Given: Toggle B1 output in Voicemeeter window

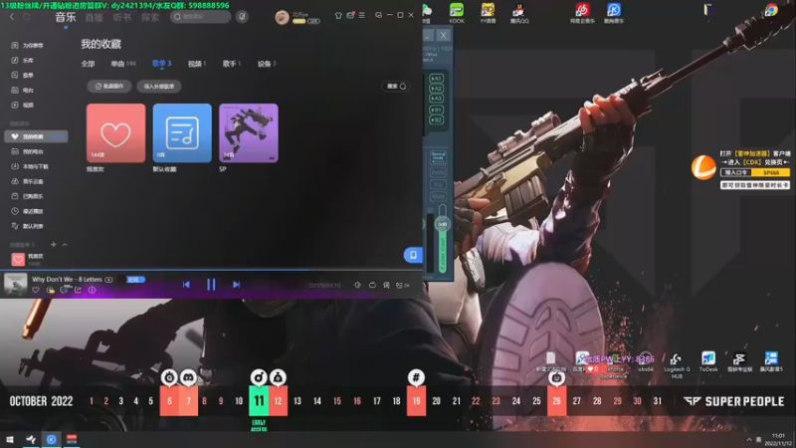Looking at the screenshot, I should [x=436, y=110].
